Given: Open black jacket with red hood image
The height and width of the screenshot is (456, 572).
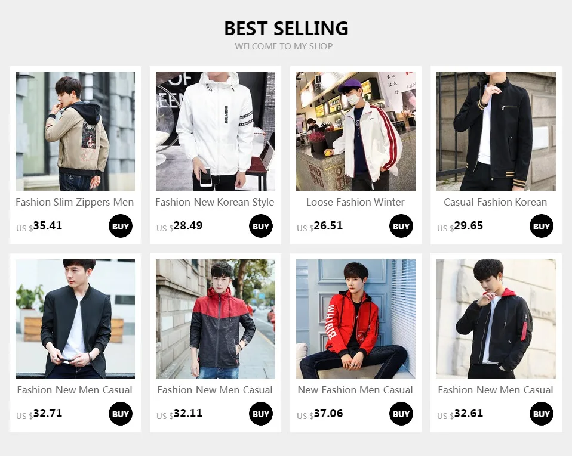Looking at the screenshot, I should (496, 319).
